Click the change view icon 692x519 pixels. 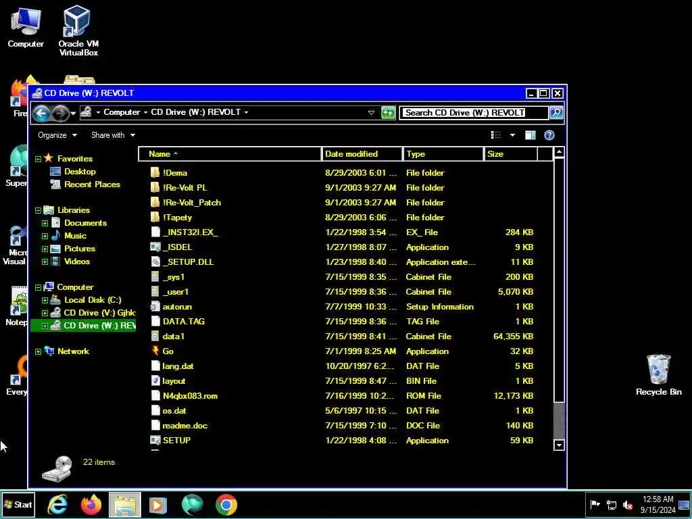coord(496,135)
